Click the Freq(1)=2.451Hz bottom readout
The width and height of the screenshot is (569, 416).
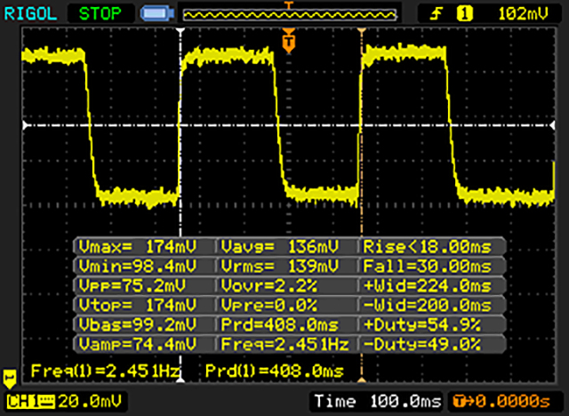click(105, 371)
